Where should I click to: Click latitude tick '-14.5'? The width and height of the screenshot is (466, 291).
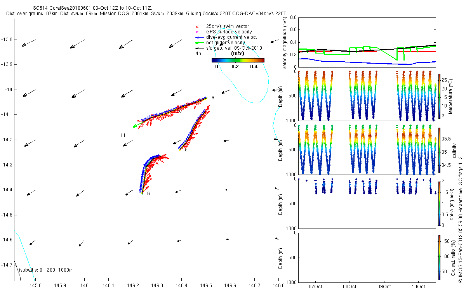pyautogui.click(x=7, y=215)
